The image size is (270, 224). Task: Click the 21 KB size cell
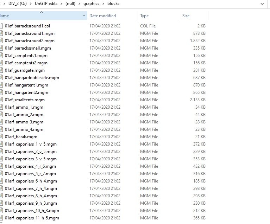click(x=200, y=137)
